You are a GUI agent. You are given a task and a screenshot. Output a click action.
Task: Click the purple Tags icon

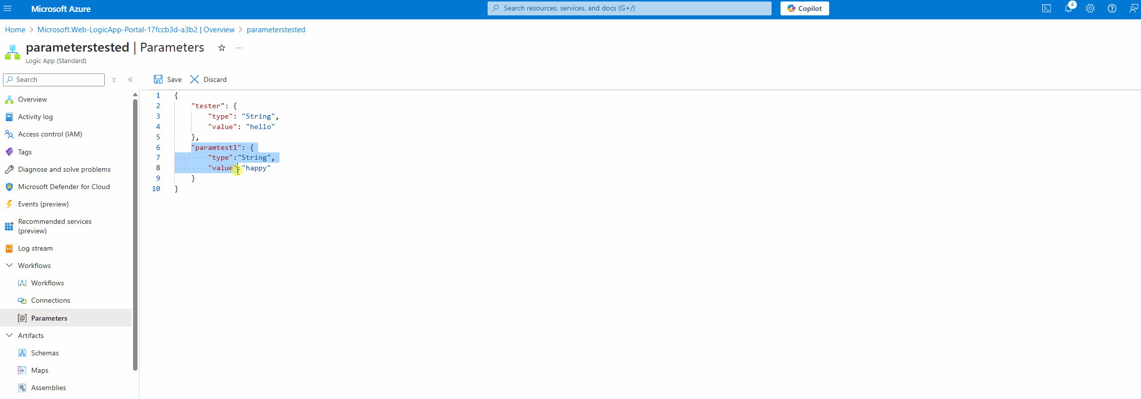click(9, 152)
